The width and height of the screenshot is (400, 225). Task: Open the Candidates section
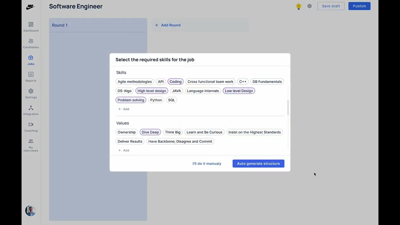tap(31, 43)
